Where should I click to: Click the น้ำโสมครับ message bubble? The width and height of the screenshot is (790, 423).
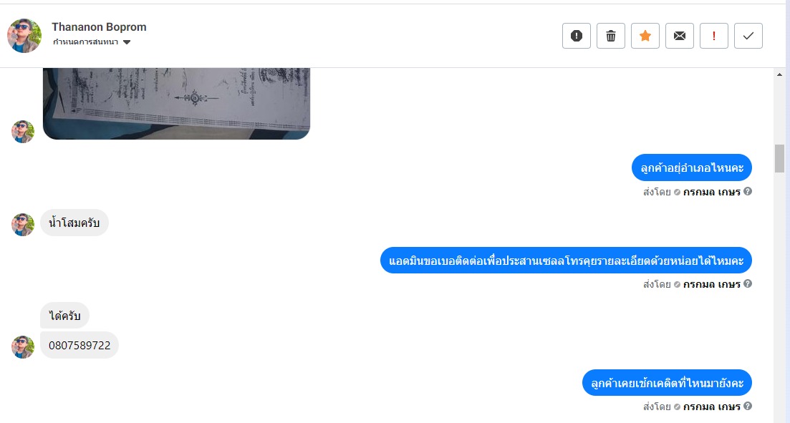coord(74,223)
